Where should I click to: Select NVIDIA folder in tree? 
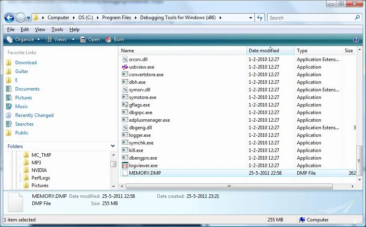click(39, 170)
